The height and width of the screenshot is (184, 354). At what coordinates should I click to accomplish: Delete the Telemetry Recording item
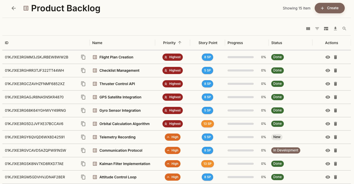(x=335, y=137)
